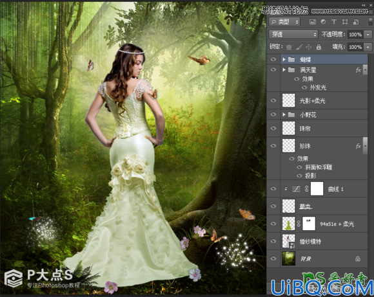Select the 珠帘 layer thumbnail
This screenshot has width=374, height=297.
click(289, 128)
